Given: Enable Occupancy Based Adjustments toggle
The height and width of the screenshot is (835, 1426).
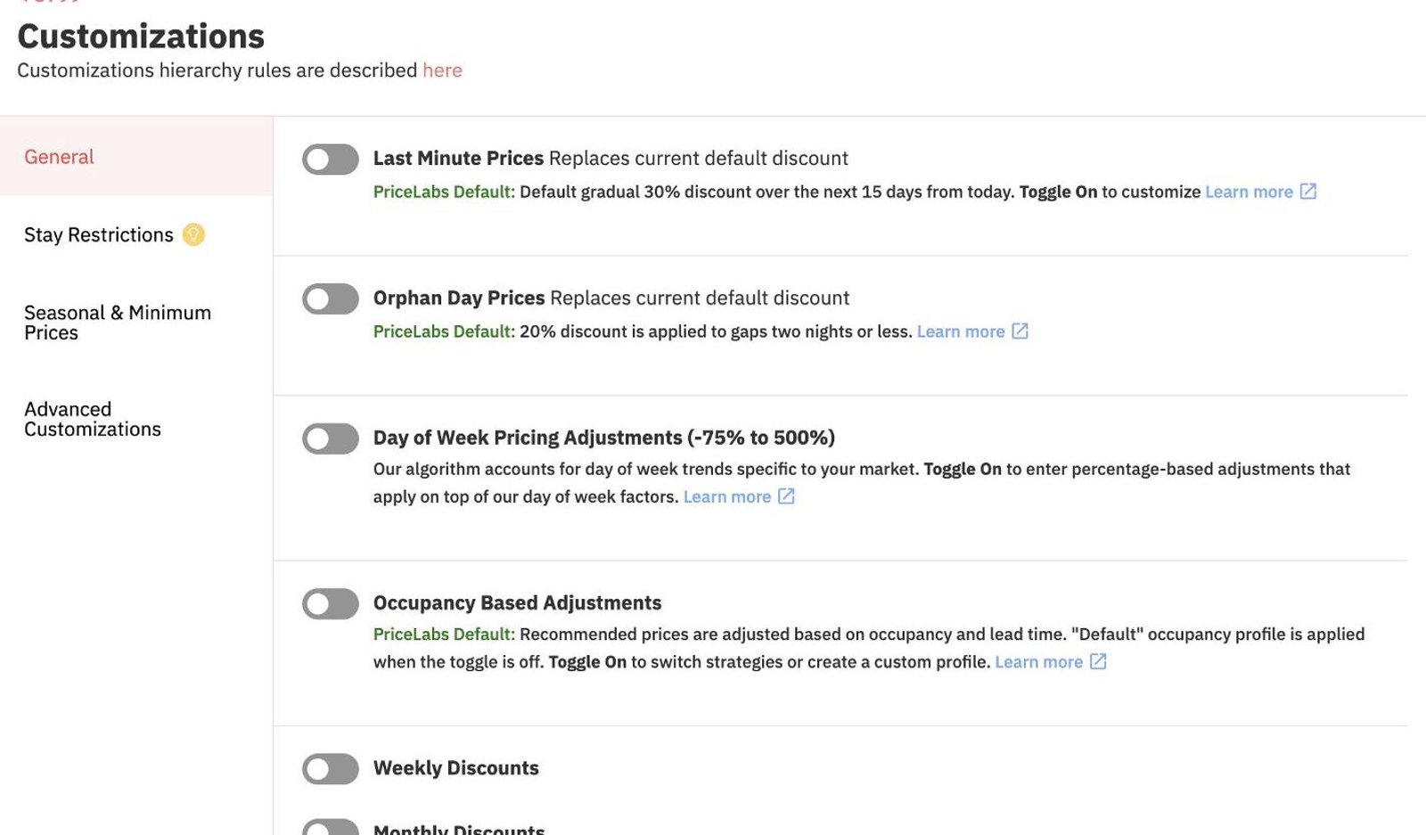Looking at the screenshot, I should click(x=331, y=604).
